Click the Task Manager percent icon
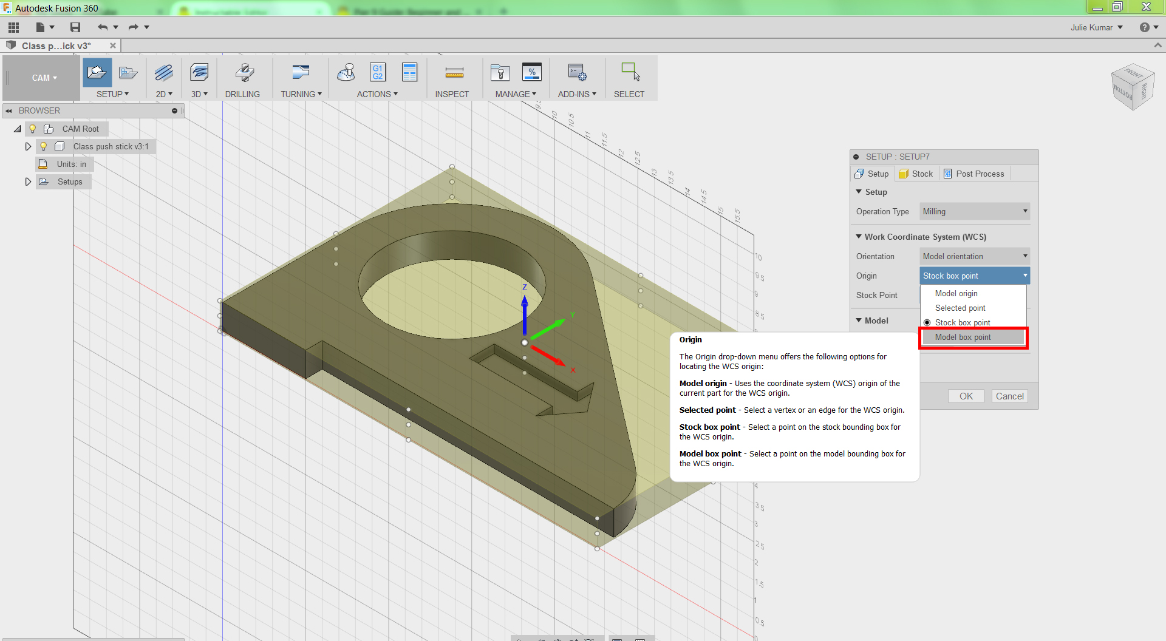The height and width of the screenshot is (641, 1166). click(x=532, y=73)
